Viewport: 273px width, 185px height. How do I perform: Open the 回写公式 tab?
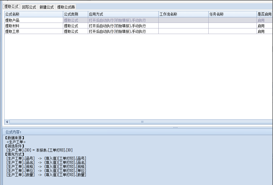pyautogui.click(x=29, y=7)
